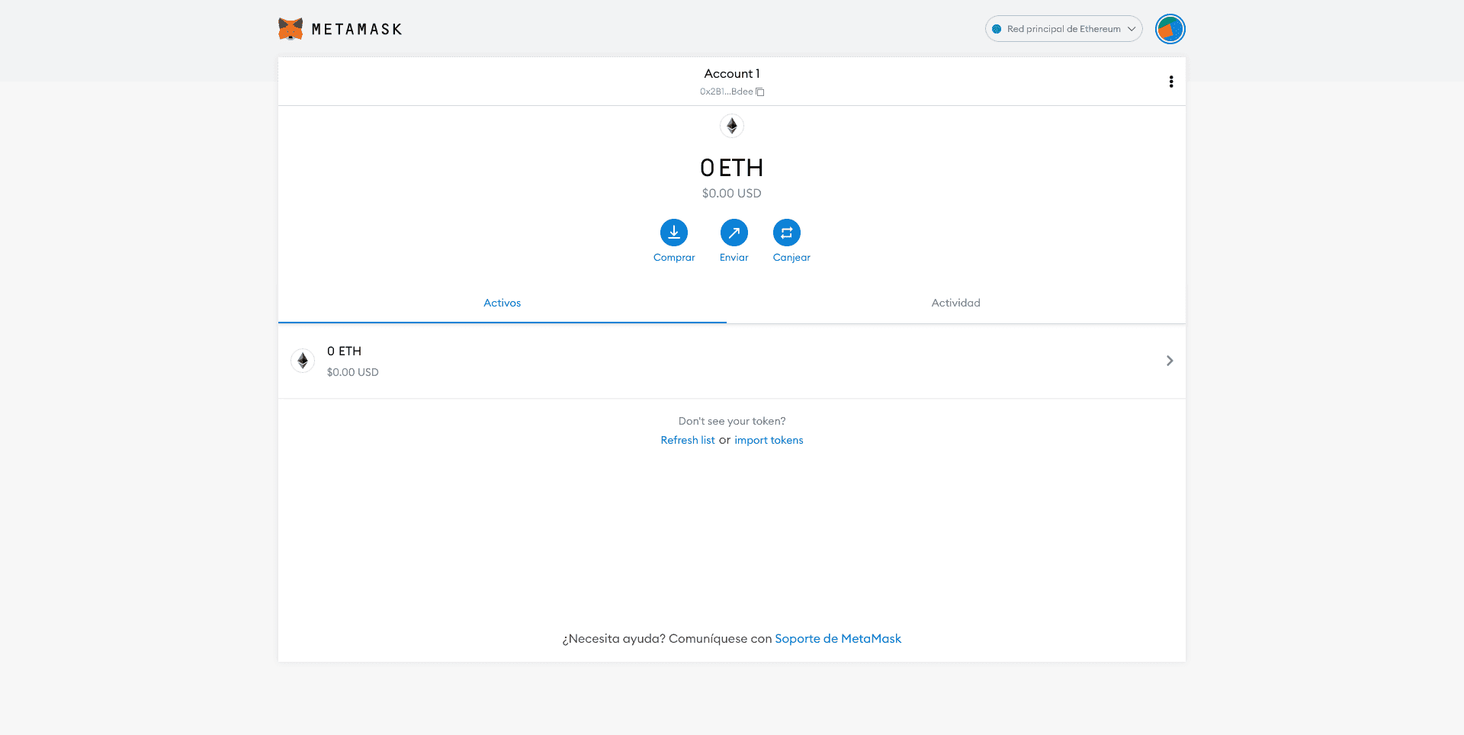
Task: Open the account avatar menu
Action: click(1170, 29)
